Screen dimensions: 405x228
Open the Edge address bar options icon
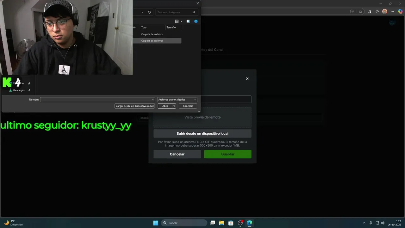[352, 11]
